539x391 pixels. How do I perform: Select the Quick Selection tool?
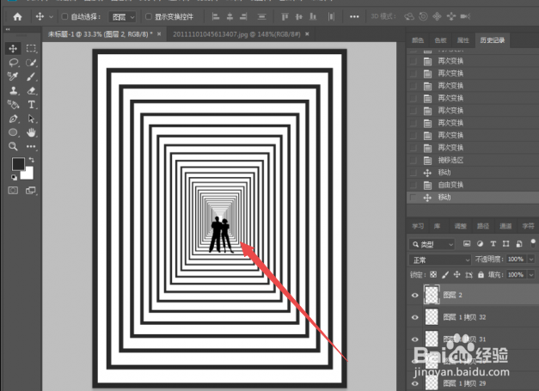pyautogui.click(x=31, y=63)
